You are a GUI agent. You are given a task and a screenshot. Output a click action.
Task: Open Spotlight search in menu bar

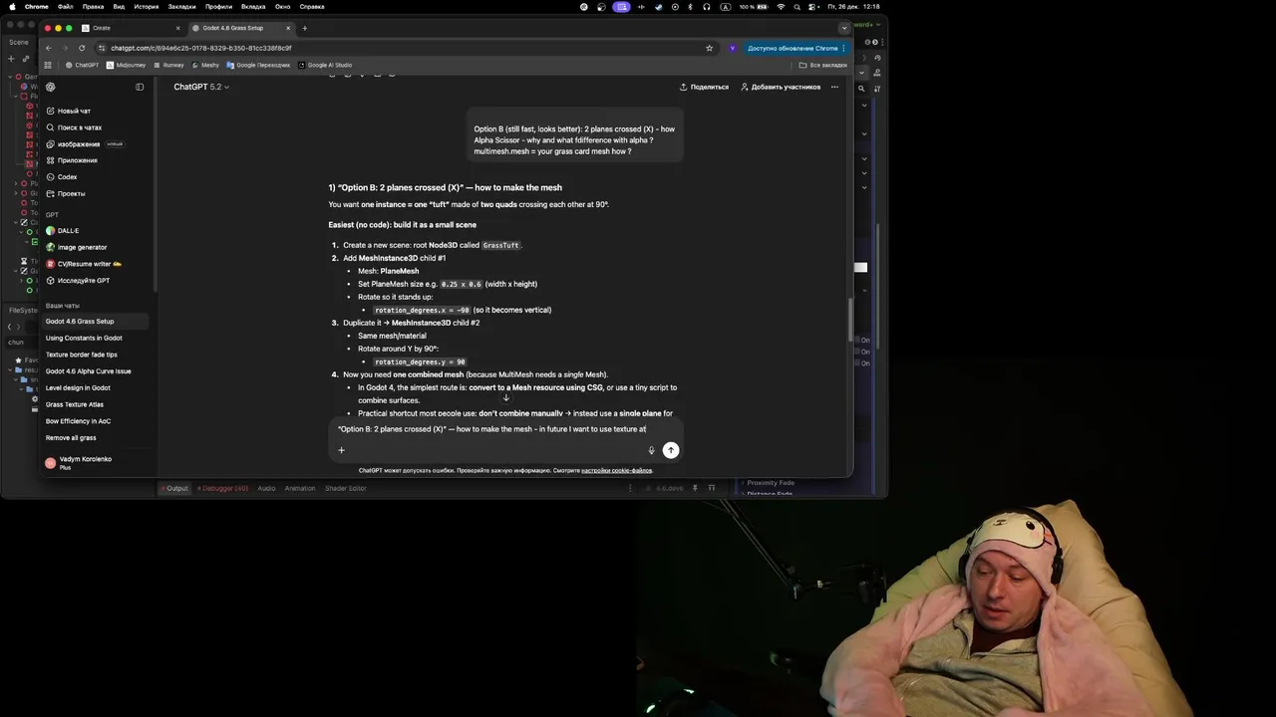click(797, 6)
